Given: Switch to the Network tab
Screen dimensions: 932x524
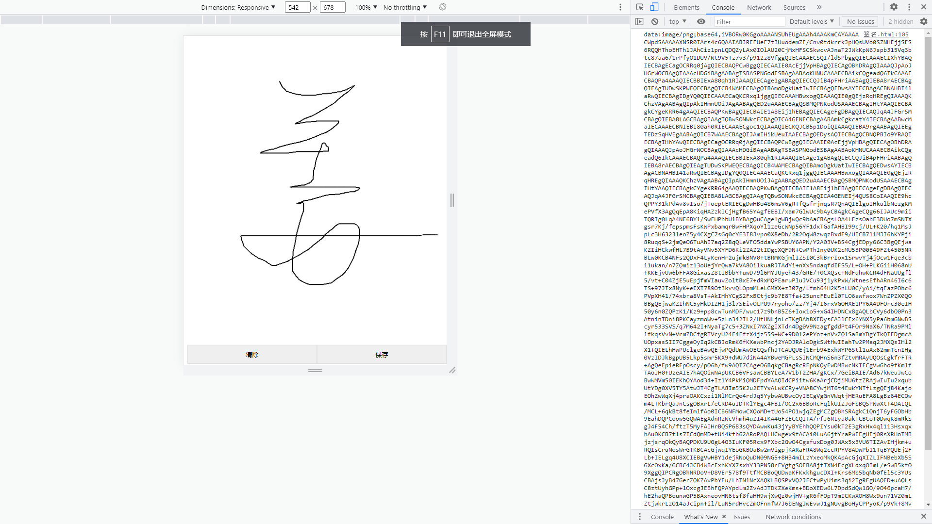Looking at the screenshot, I should coord(759,7).
